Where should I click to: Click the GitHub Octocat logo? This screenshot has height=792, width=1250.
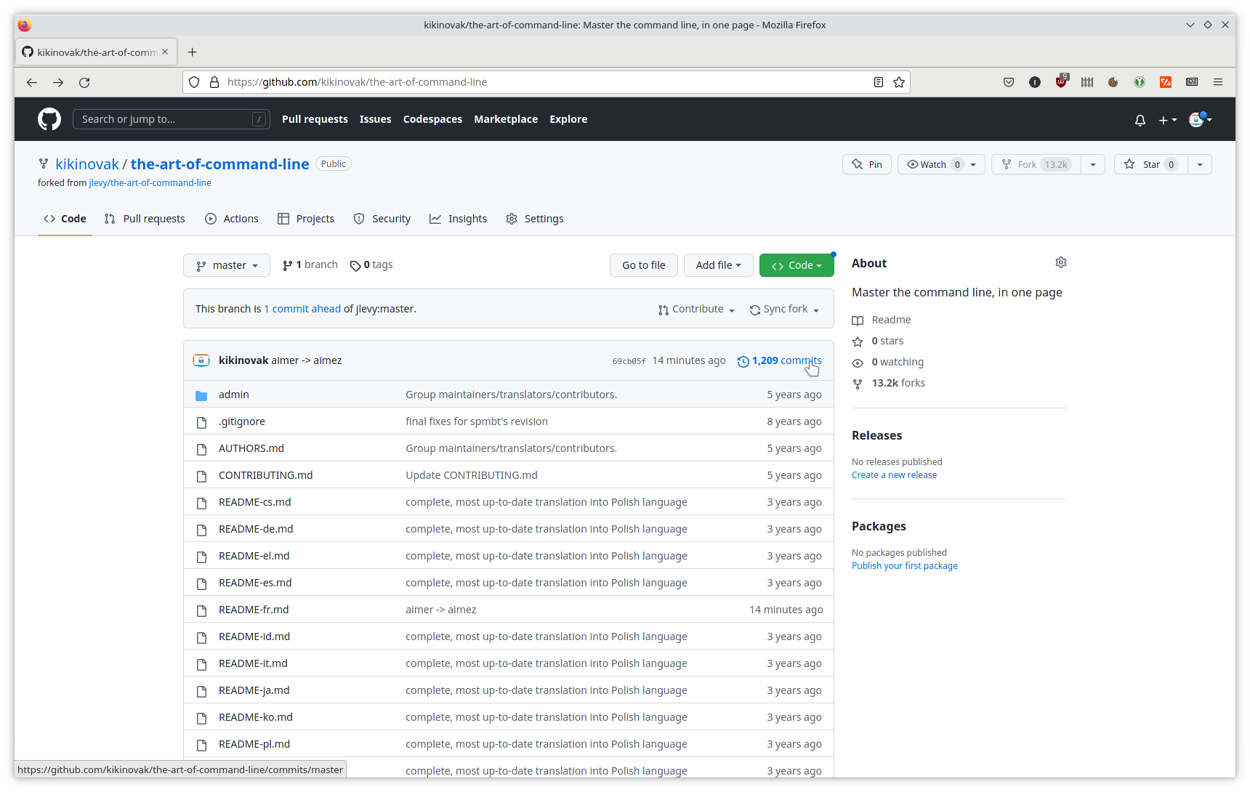pos(49,119)
